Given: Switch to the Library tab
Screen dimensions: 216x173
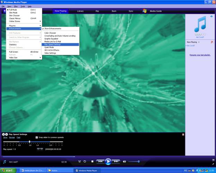Looking at the screenshot, I should pyautogui.click(x=80, y=11).
